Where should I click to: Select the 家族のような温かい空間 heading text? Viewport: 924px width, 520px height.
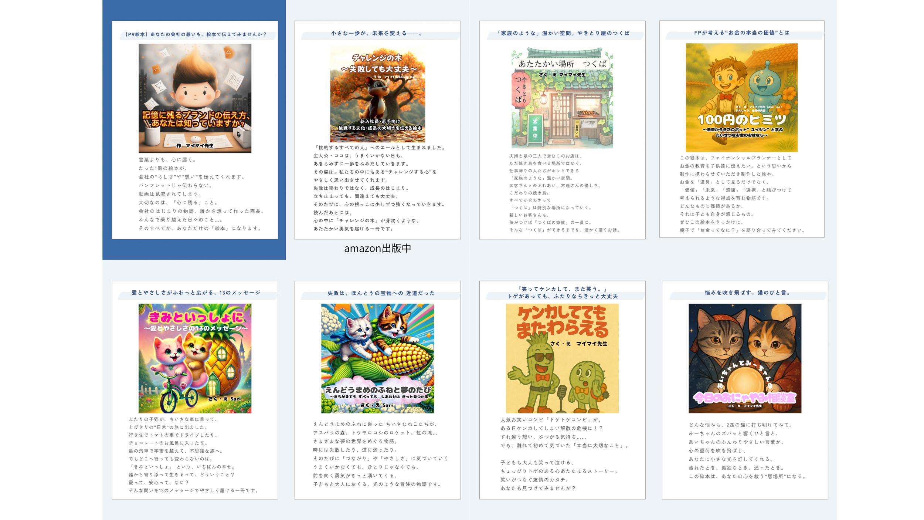(x=562, y=33)
